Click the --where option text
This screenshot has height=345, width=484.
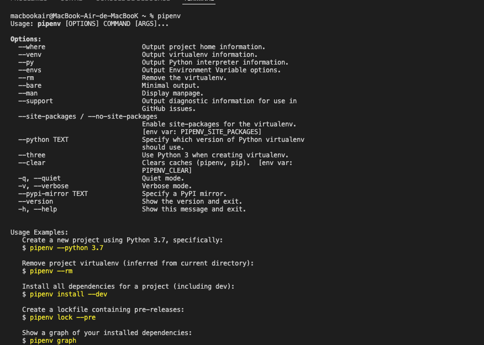pyautogui.click(x=32, y=47)
